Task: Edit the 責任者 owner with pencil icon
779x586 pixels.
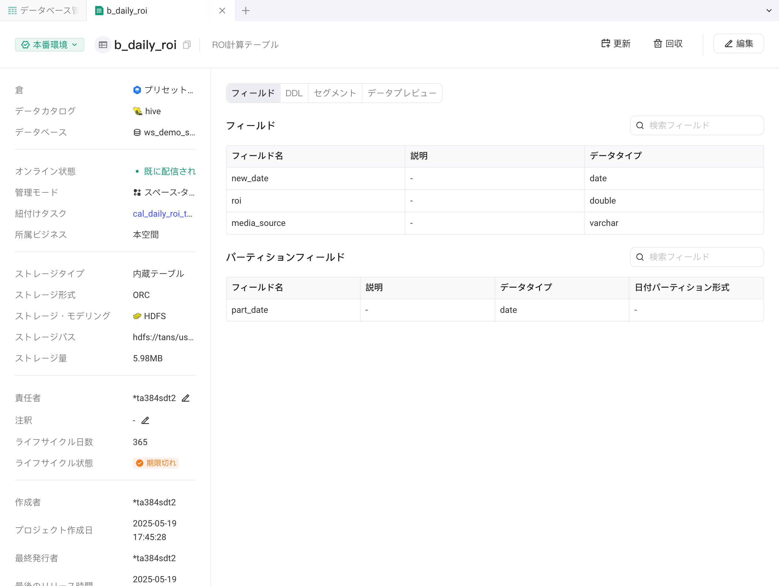Action: click(186, 398)
